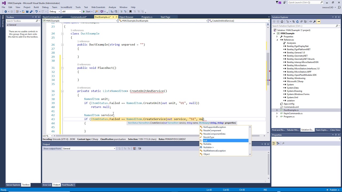The width and height of the screenshot is (342, 192).
Task: Switch to the Find Results 1 tab
Action: pyautogui.click(x=68, y=185)
